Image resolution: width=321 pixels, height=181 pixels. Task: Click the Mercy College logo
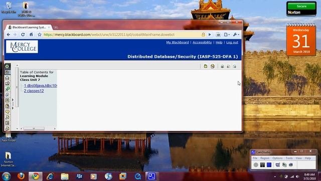[22, 47]
